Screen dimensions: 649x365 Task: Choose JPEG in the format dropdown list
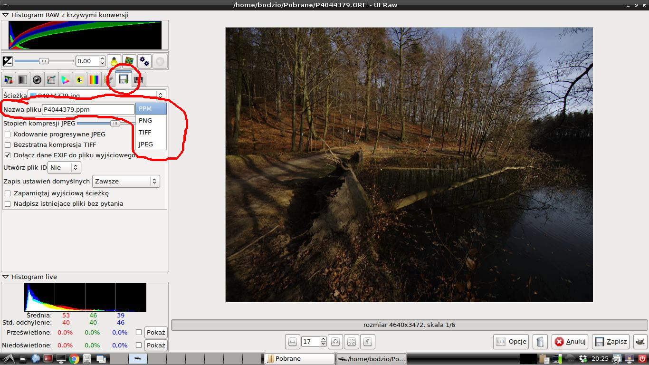click(146, 144)
